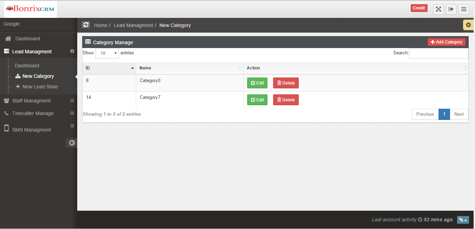Click ID cell with value 8
This screenshot has width=475, height=229.
point(109,83)
